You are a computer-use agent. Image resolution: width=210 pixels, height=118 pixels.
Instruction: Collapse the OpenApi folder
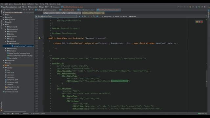(x=6, y=41)
